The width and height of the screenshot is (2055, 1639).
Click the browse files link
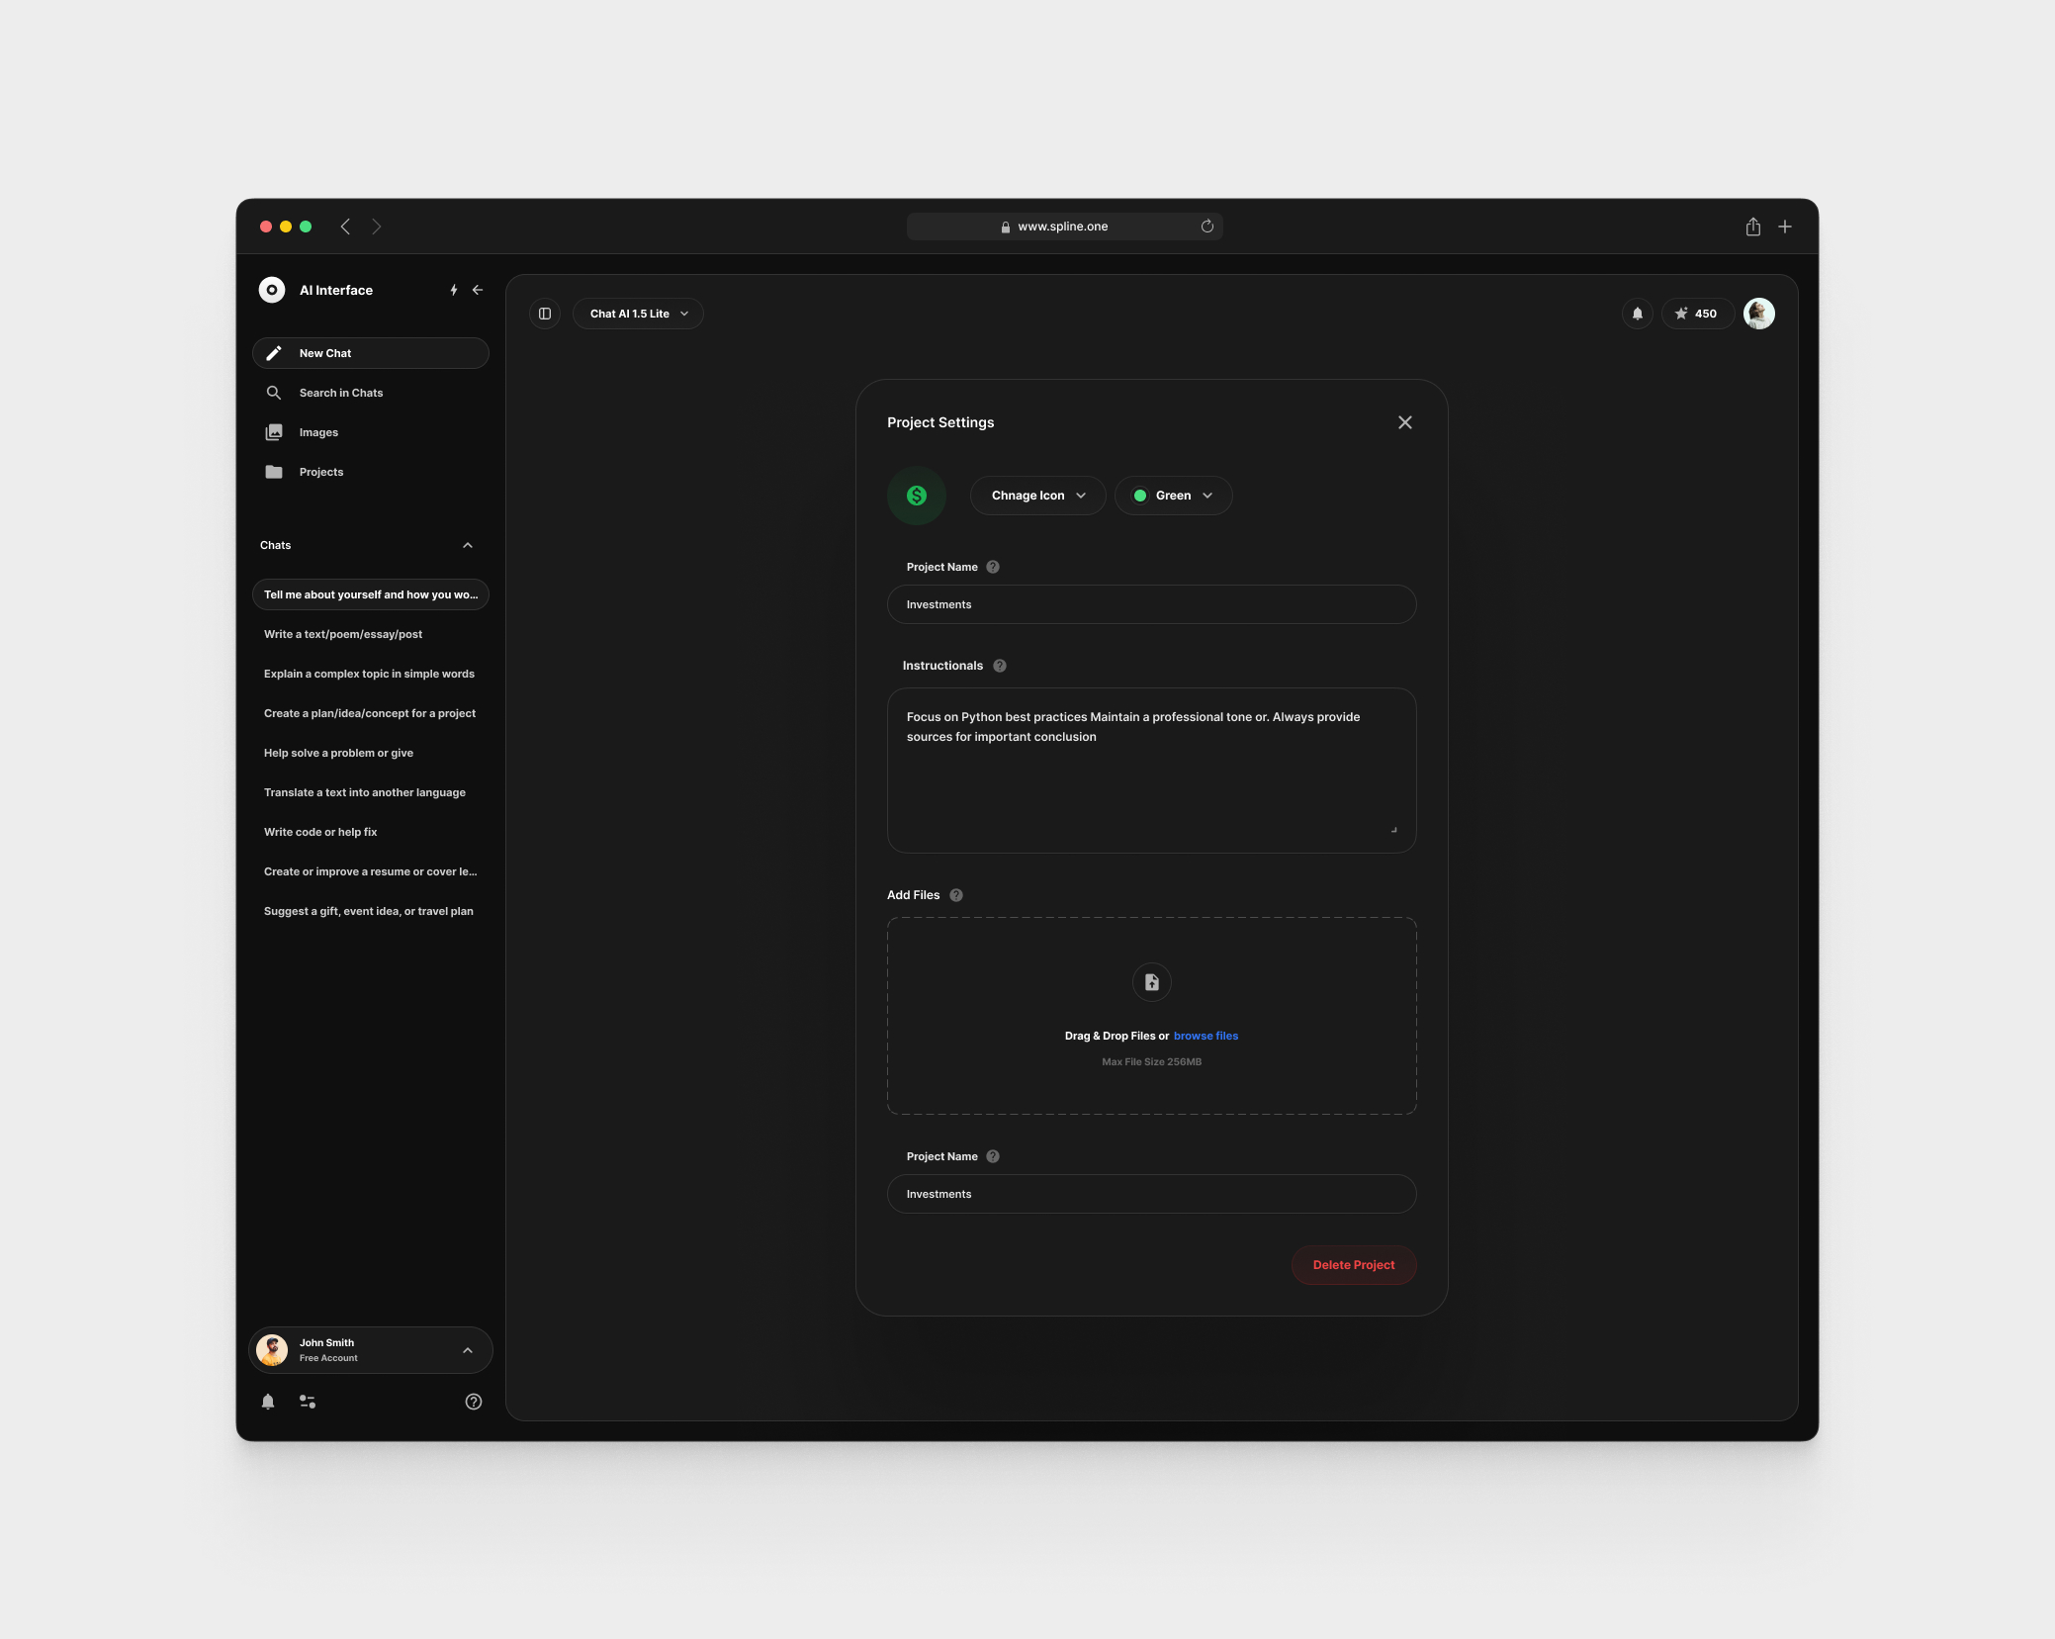click(x=1206, y=1036)
